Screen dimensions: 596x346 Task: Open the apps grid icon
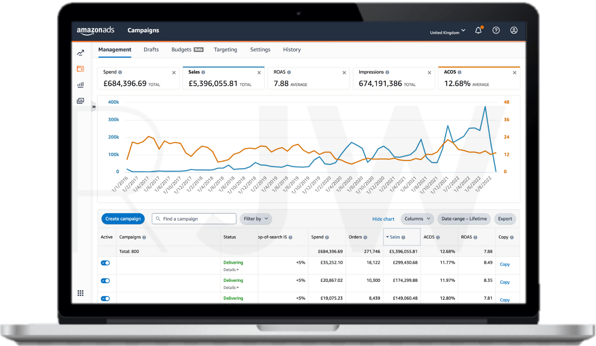tap(81, 293)
